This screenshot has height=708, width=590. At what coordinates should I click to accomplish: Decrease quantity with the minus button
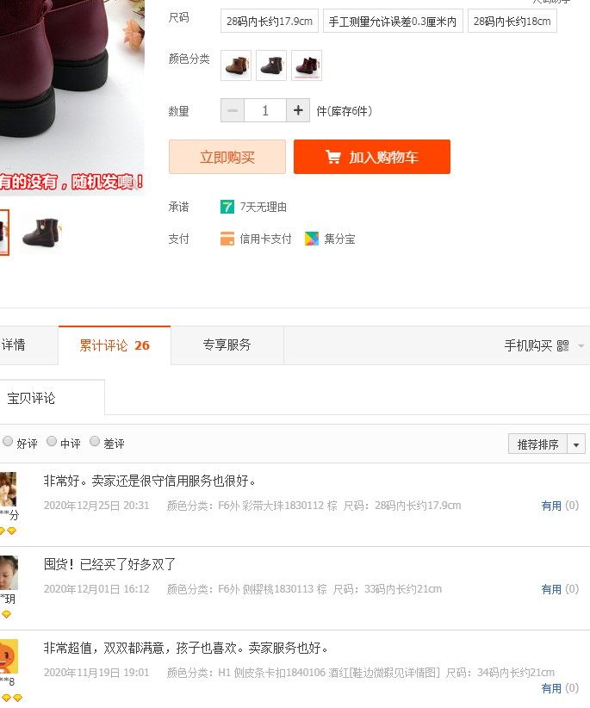click(233, 110)
